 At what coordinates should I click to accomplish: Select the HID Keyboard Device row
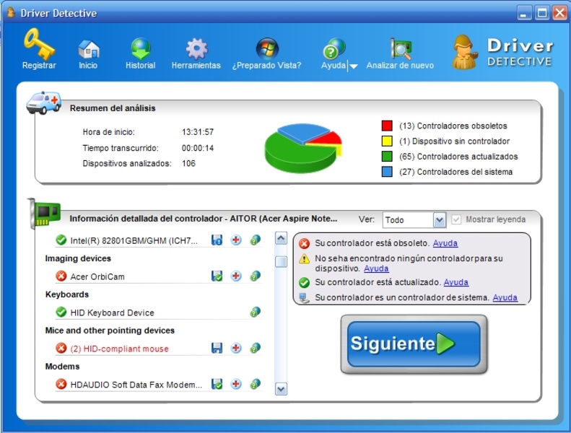pos(158,312)
